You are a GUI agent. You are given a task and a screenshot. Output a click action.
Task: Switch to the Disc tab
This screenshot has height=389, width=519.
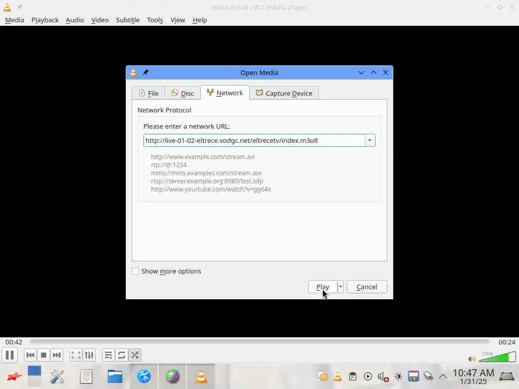(x=182, y=93)
